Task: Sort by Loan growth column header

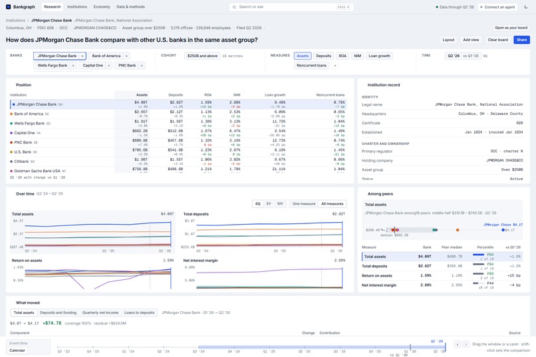Action: pos(275,95)
